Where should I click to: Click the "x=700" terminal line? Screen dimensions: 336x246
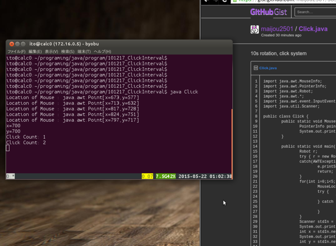[13, 126]
